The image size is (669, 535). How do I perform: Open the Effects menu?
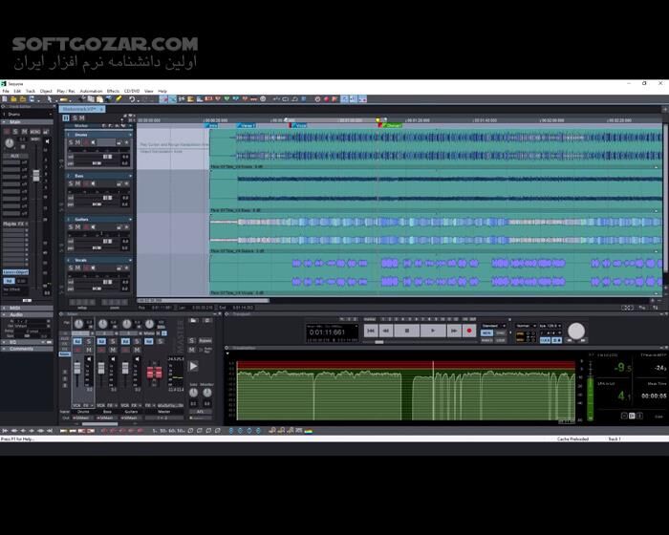click(113, 91)
